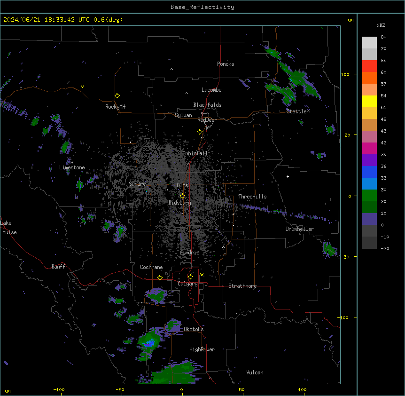Click the Didsbury label
The width and height of the screenshot is (405, 396).
click(180, 203)
